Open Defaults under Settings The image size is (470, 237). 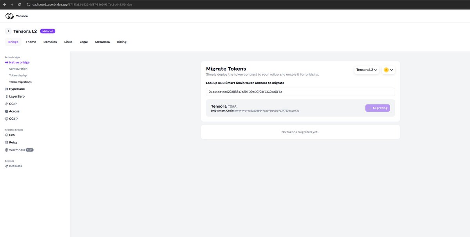(15, 166)
